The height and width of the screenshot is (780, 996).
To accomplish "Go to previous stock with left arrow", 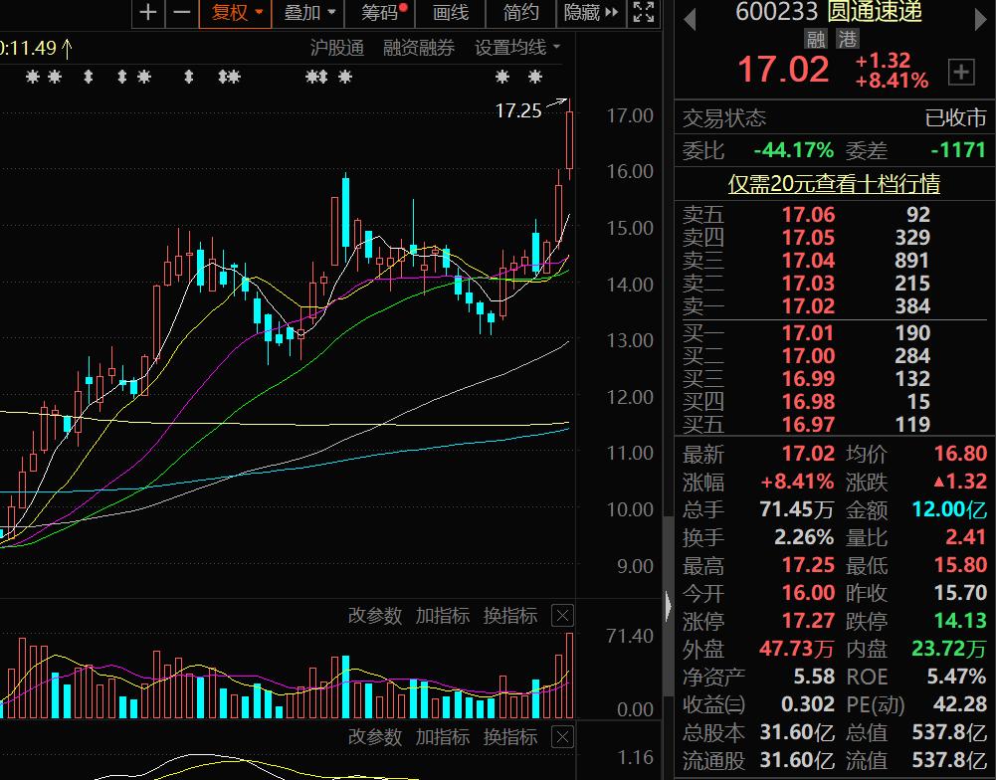I will (x=689, y=14).
